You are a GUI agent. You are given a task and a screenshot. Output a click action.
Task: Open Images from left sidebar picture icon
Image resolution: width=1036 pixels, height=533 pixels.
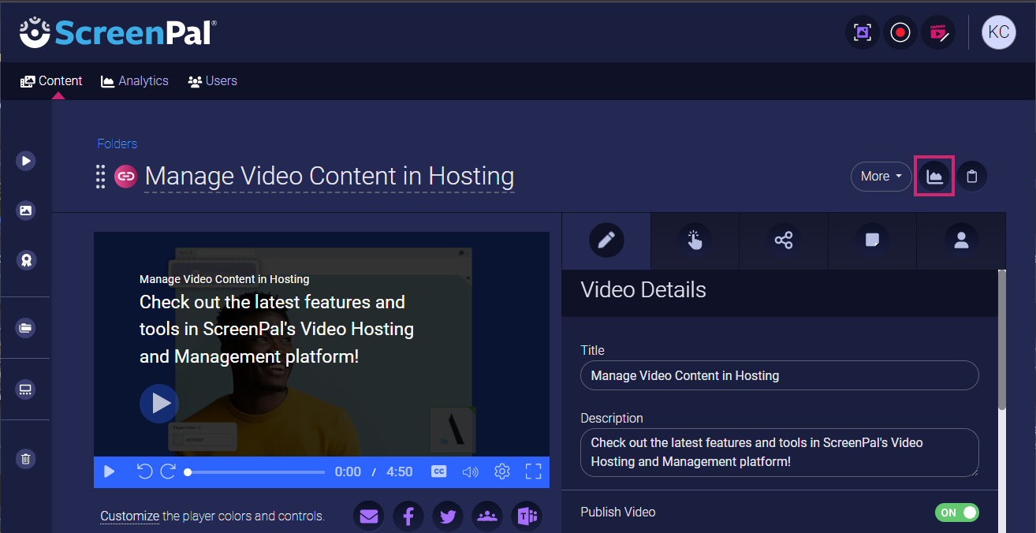click(x=26, y=211)
